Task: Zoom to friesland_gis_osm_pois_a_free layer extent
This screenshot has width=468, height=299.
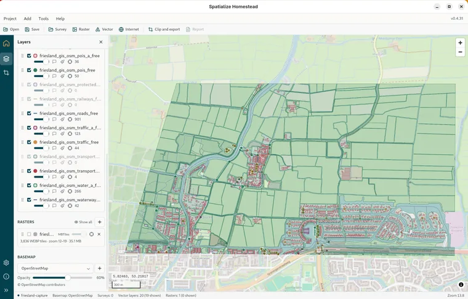Action: (x=70, y=62)
